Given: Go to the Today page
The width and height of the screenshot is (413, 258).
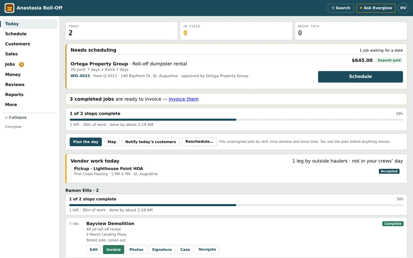Looking at the screenshot, I should tap(29, 24).
